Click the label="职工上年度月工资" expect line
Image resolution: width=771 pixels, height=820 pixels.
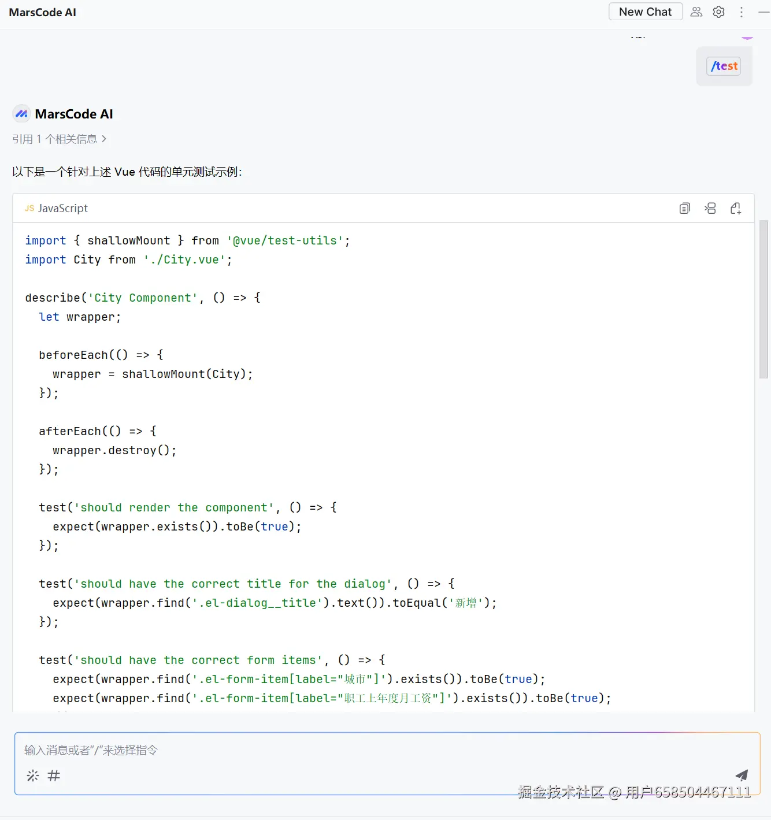pyautogui.click(x=332, y=698)
